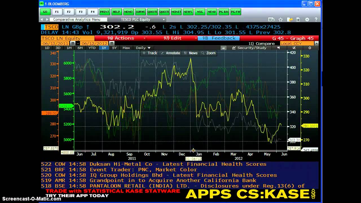This screenshot has height=203, width=361.
Task: Select the Max time range tab
Action: coord(126,48)
